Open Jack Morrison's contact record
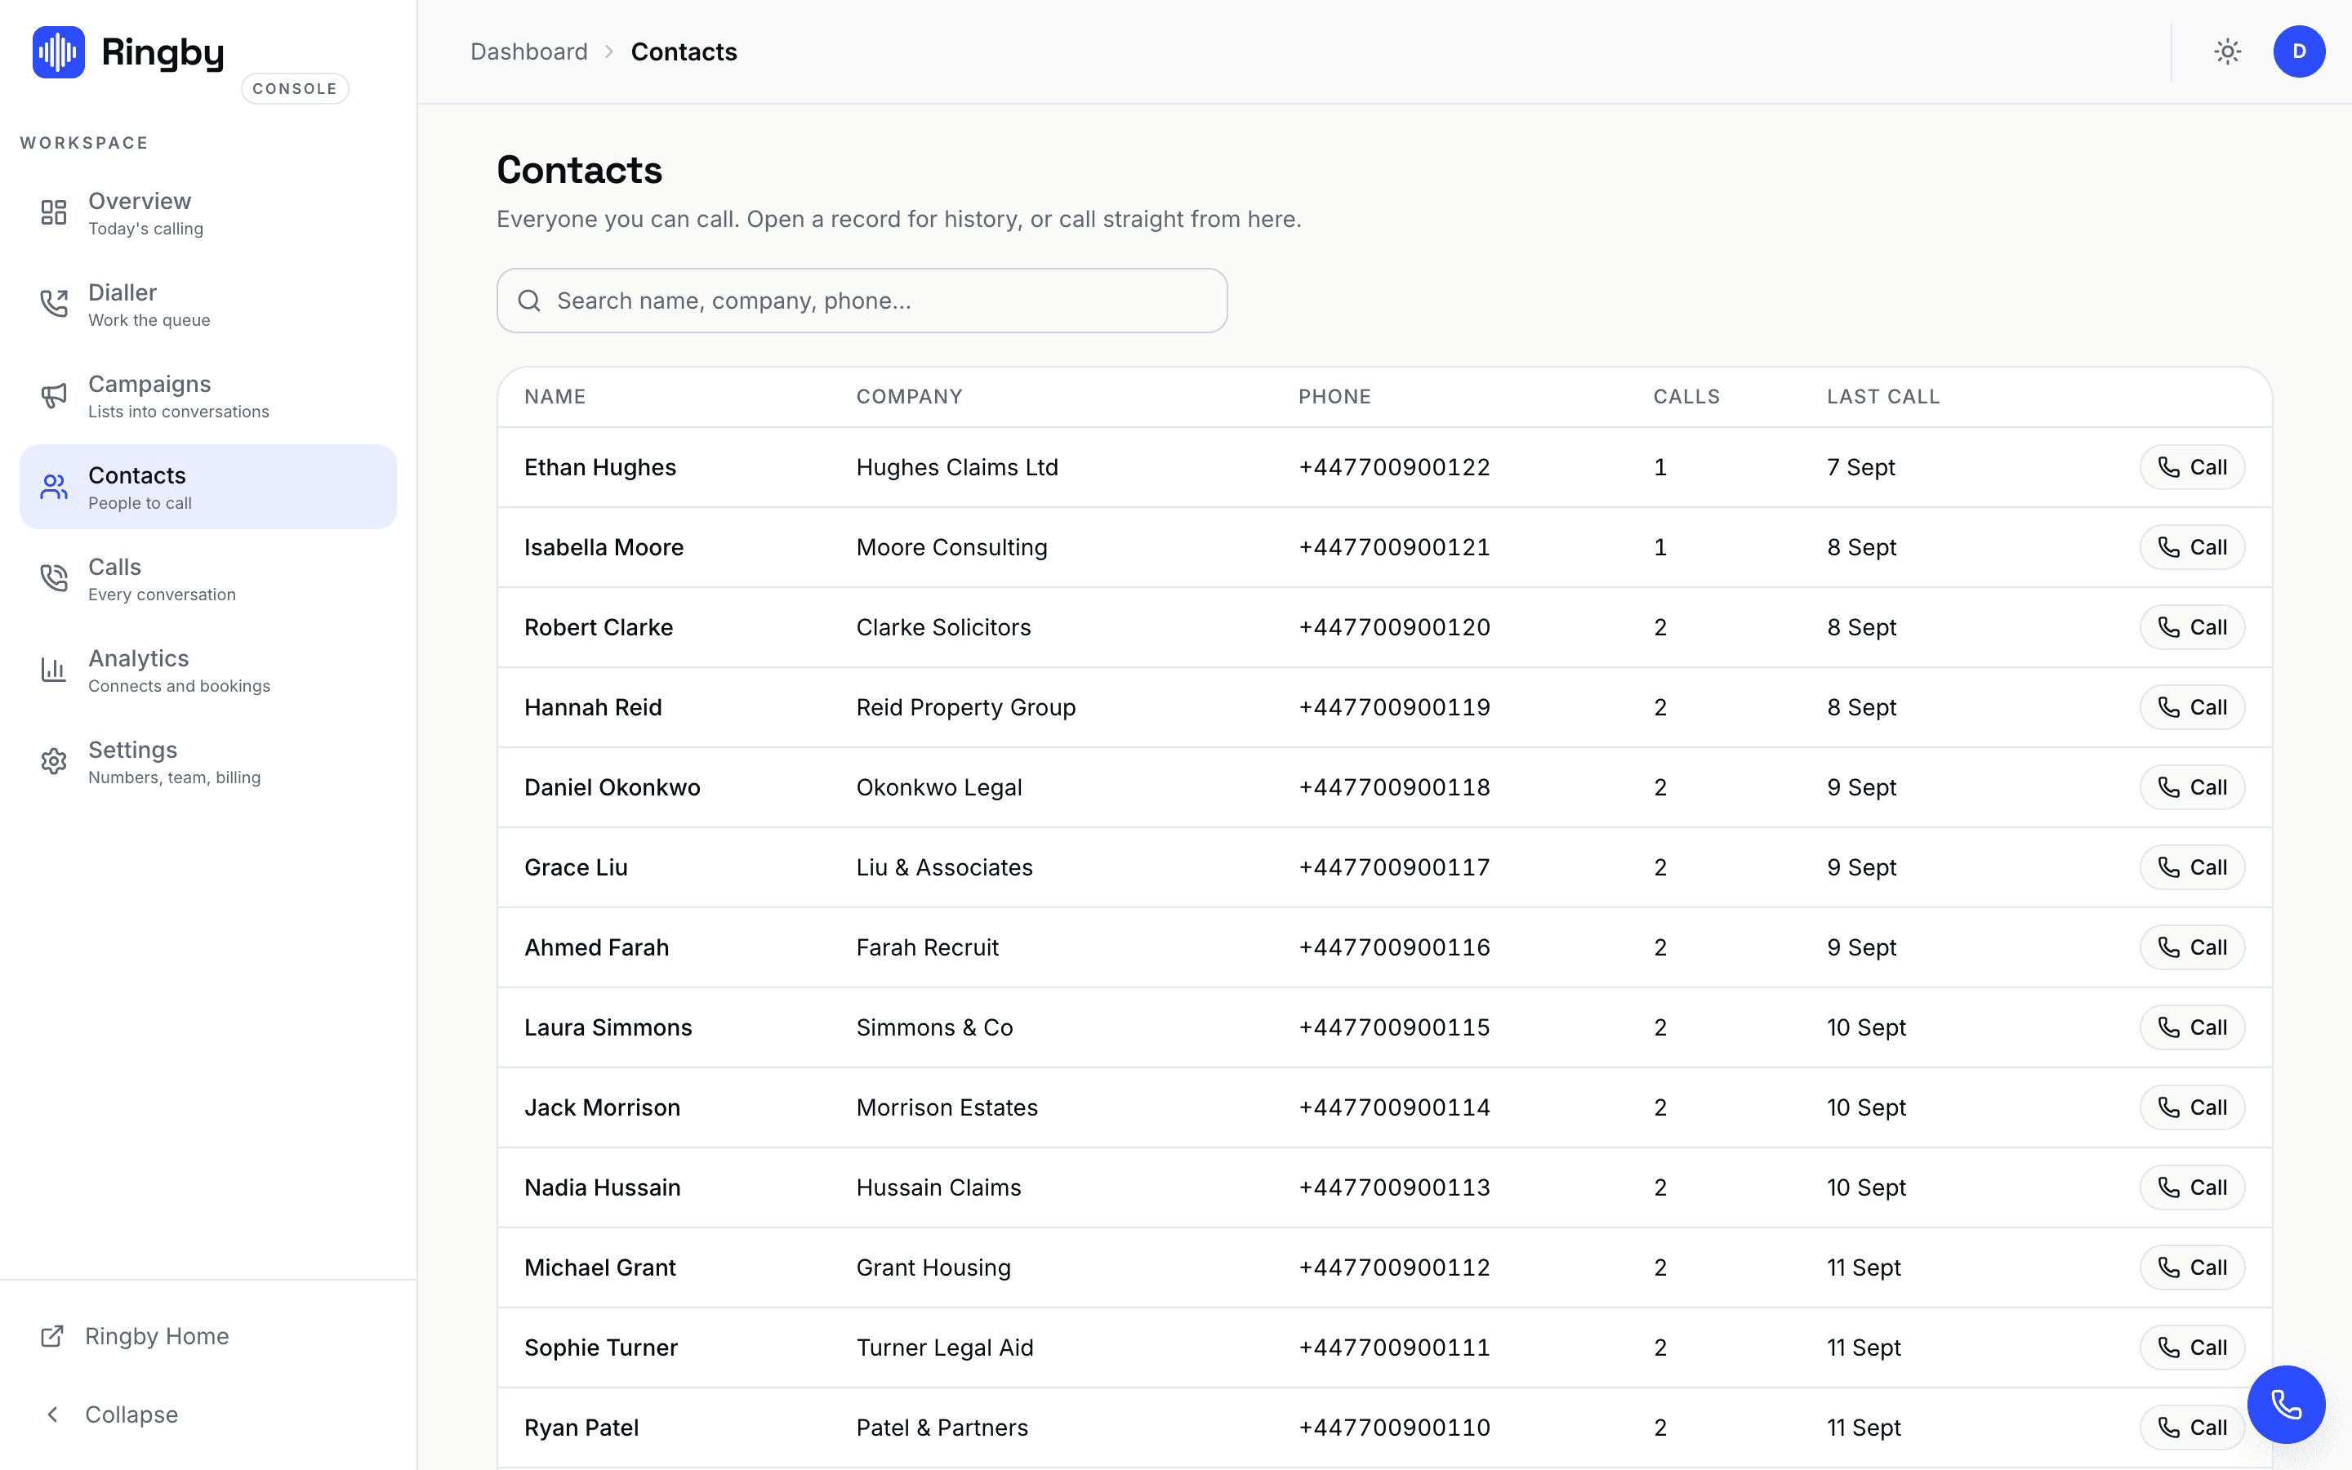 point(602,1107)
